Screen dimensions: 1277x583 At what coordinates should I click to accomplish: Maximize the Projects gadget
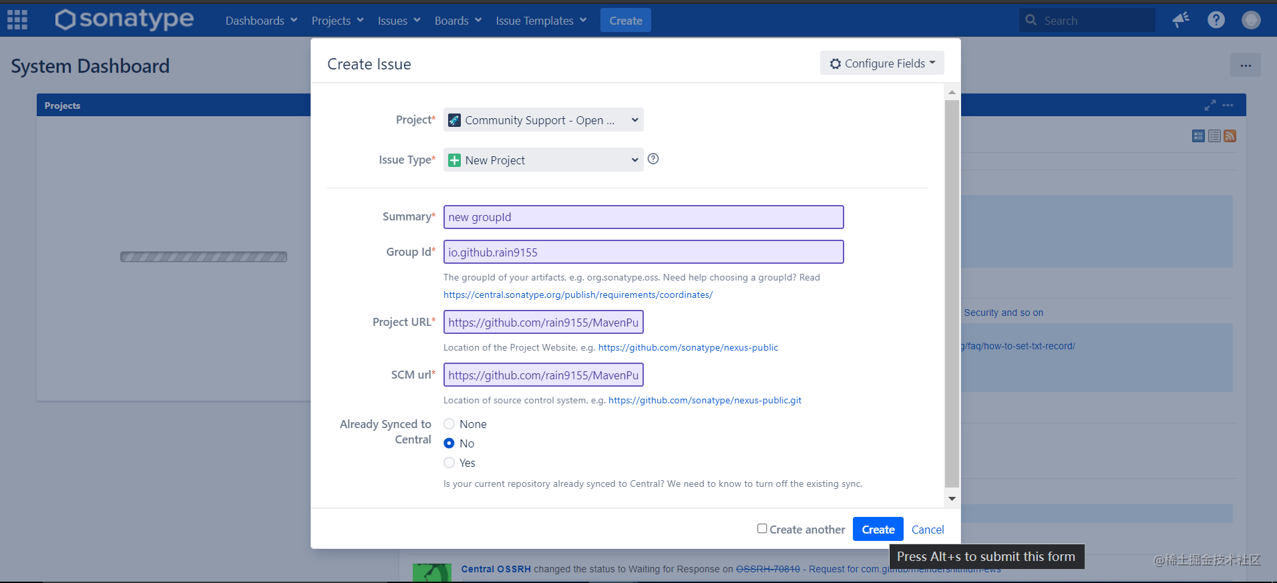click(x=1210, y=106)
